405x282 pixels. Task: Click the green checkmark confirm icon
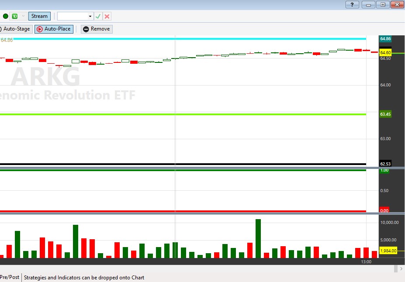98,16
